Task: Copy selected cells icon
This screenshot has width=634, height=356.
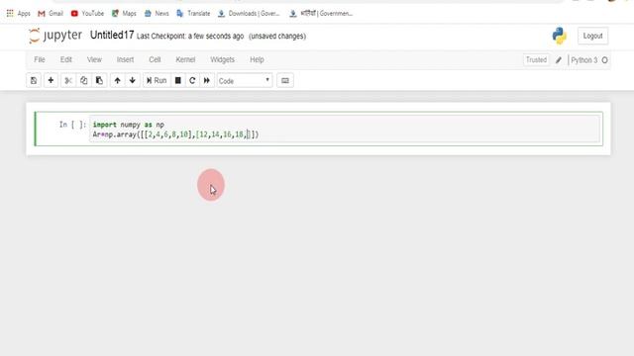Action: click(83, 81)
